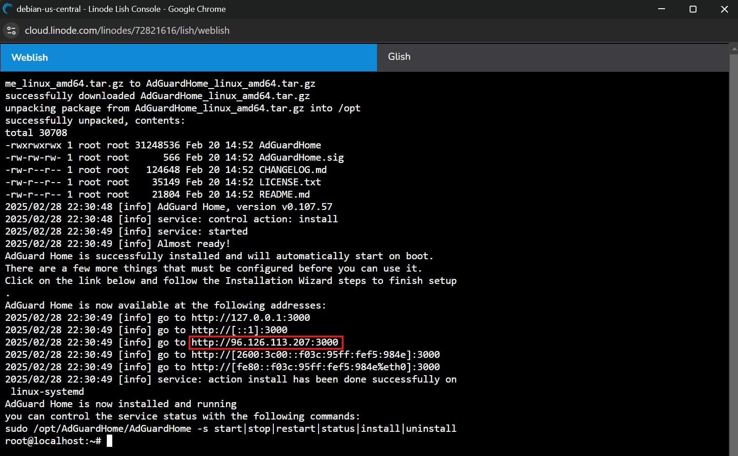Click the AdGuard Home version info line

pos(169,207)
